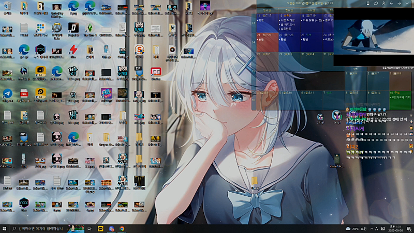Screen dimensions: 414x233
Task: Click the cloud sync icon in calendar widget
Action: point(376,3)
